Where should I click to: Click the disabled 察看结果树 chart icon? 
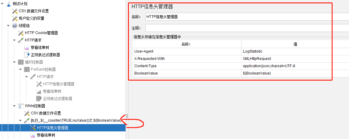click(x=39, y=91)
